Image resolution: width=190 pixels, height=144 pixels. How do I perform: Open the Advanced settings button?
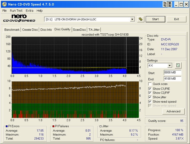coord(173,111)
